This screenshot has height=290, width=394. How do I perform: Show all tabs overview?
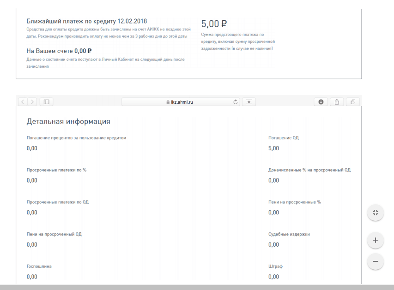(352, 102)
